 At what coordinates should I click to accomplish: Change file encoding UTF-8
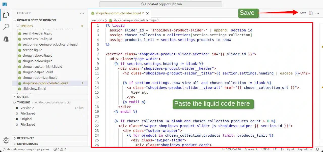265,149
